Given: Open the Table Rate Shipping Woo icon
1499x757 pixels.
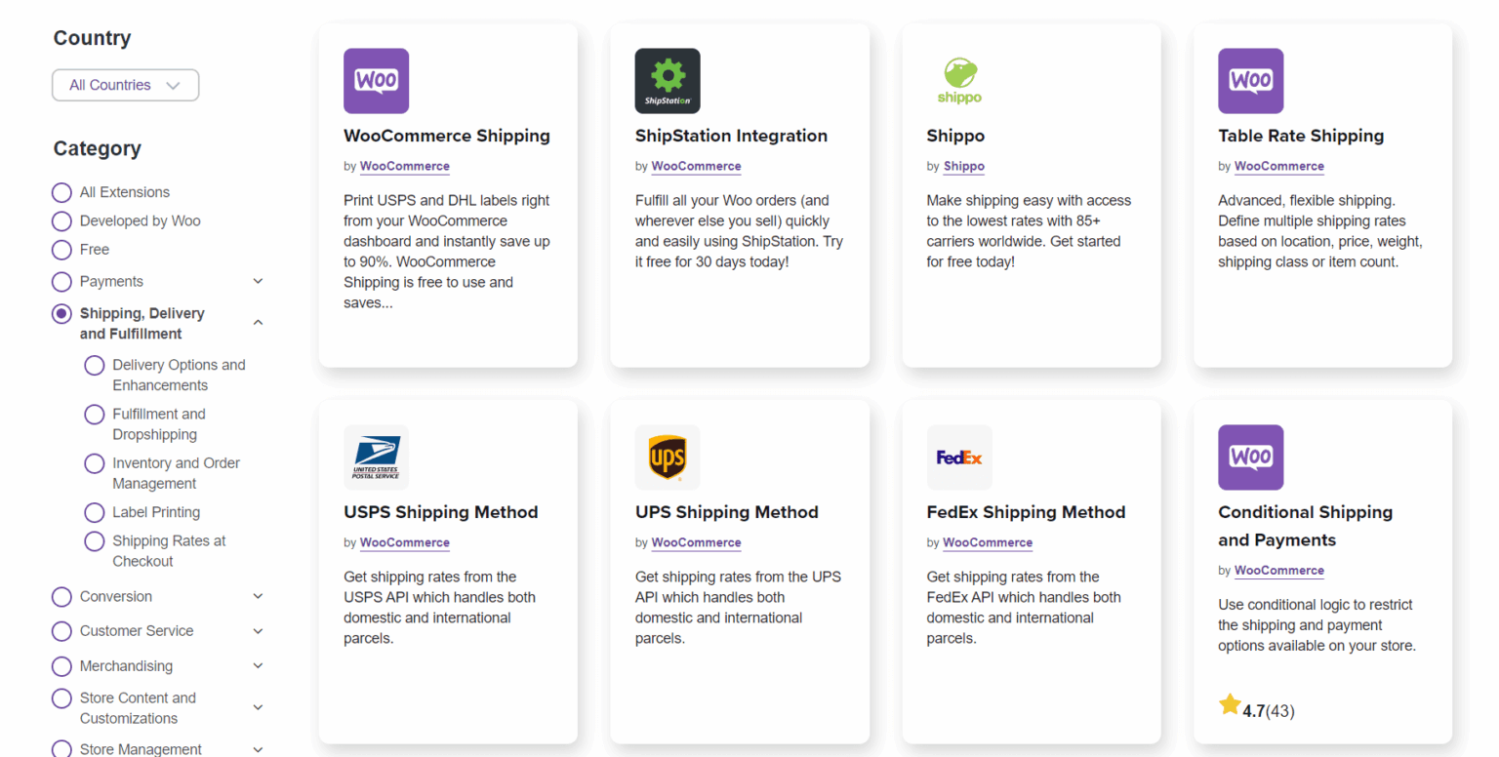Looking at the screenshot, I should coord(1250,80).
